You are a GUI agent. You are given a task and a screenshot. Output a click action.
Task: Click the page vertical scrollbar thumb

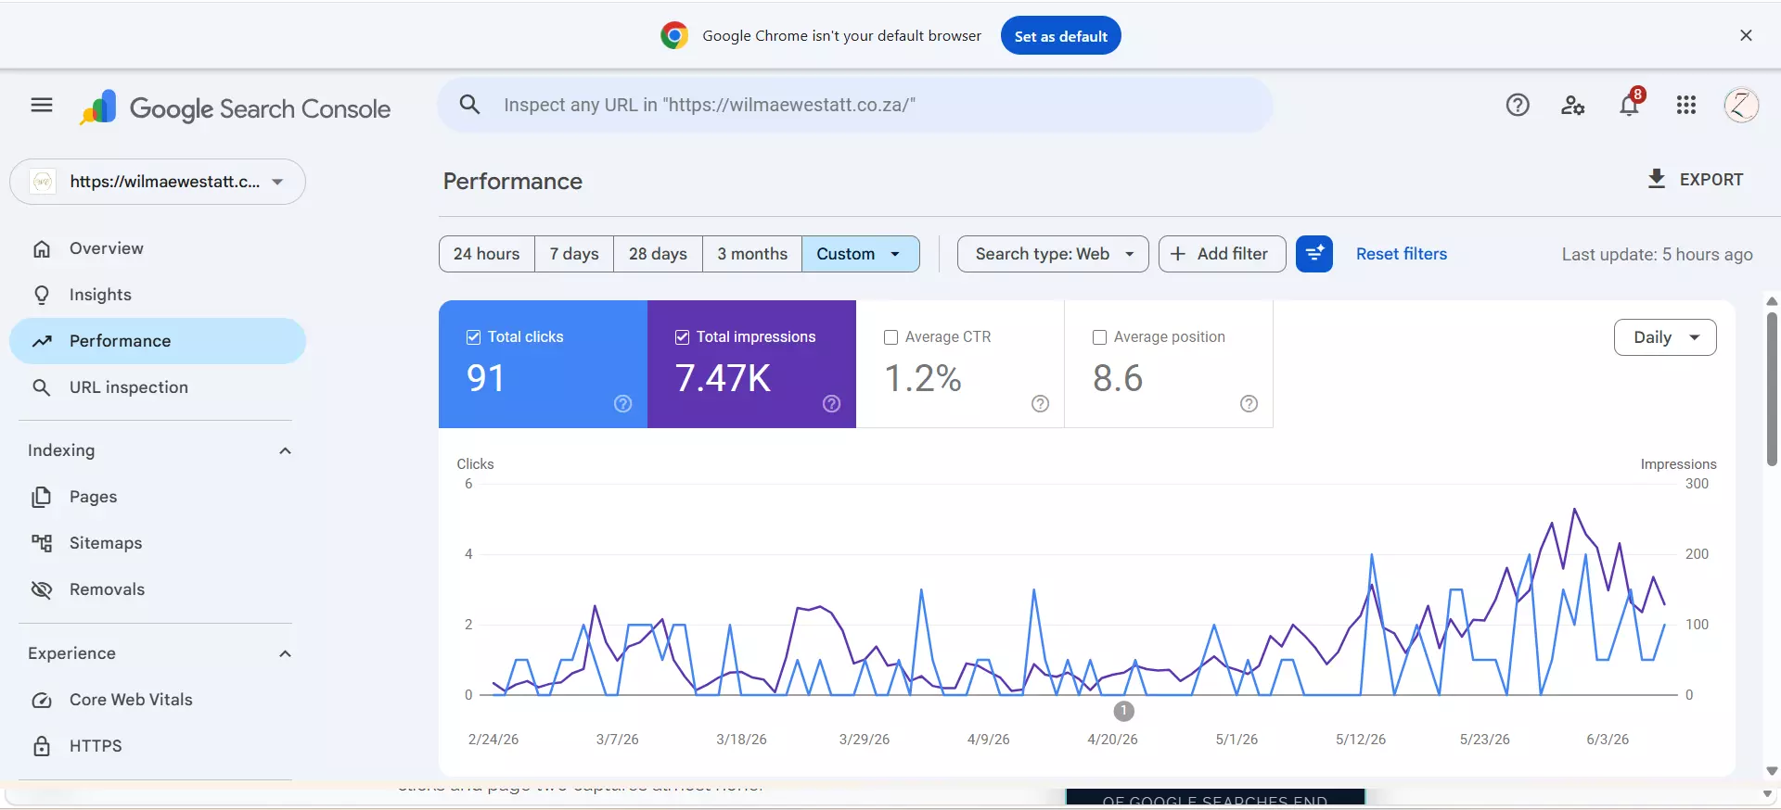coord(1772,389)
